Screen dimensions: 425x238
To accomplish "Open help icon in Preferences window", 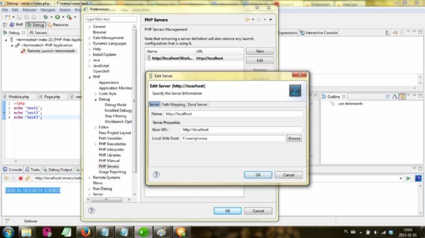I will [x=91, y=210].
